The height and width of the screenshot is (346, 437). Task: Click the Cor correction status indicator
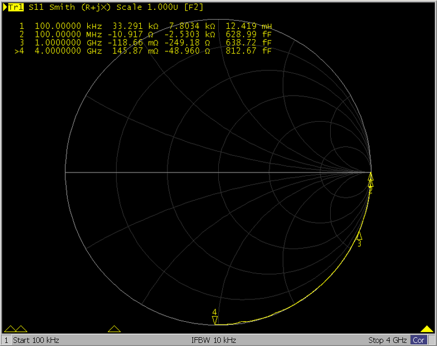click(419, 340)
